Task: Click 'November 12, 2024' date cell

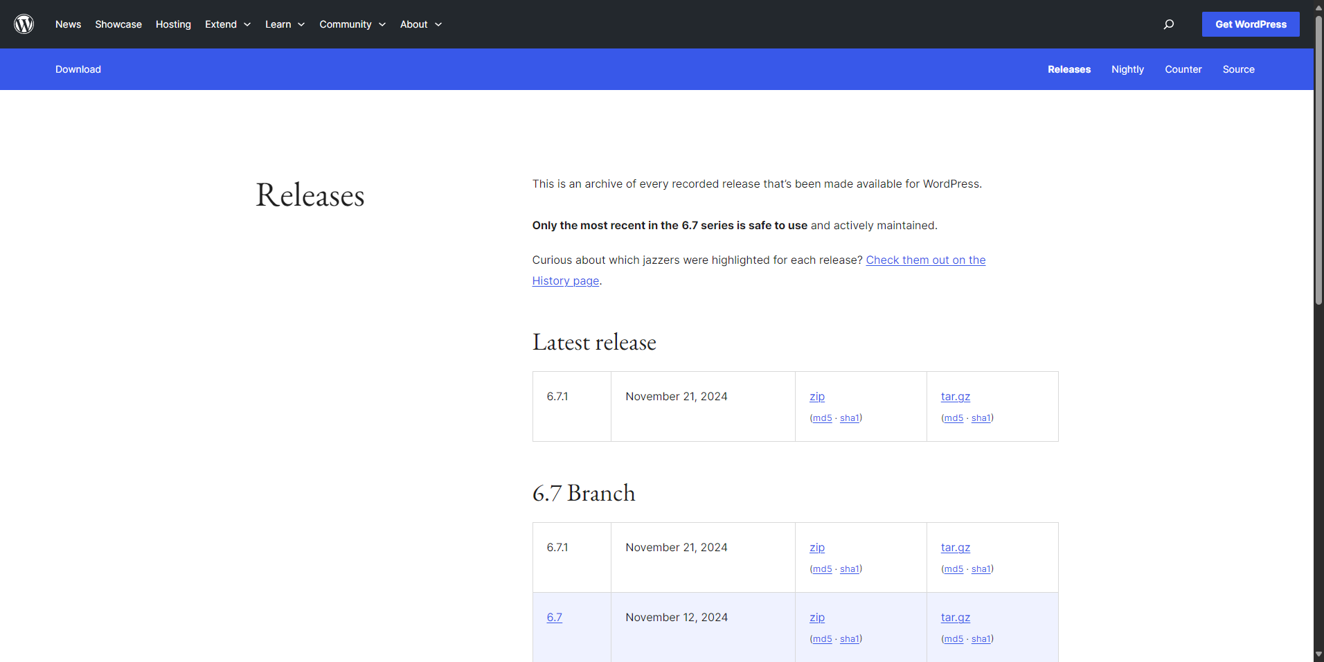Action: tap(703, 627)
